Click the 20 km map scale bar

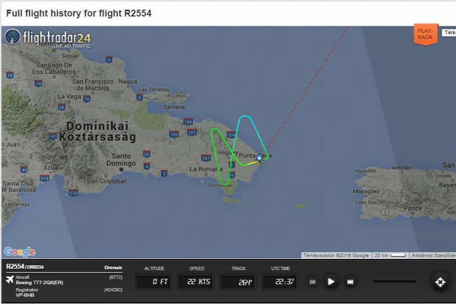[x=390, y=256]
